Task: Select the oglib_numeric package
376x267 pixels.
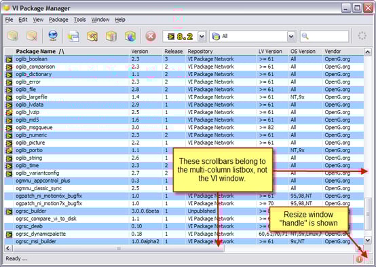Action: pyautogui.click(x=31, y=135)
